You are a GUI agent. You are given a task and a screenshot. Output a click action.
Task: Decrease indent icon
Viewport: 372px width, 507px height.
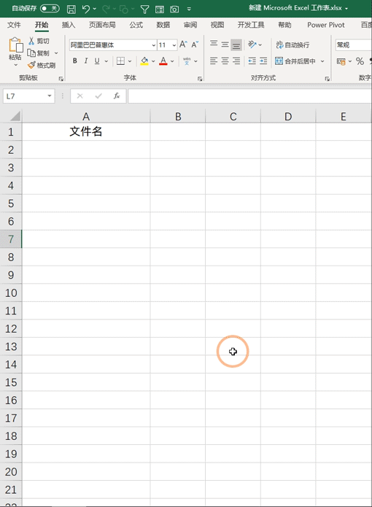tap(252, 61)
